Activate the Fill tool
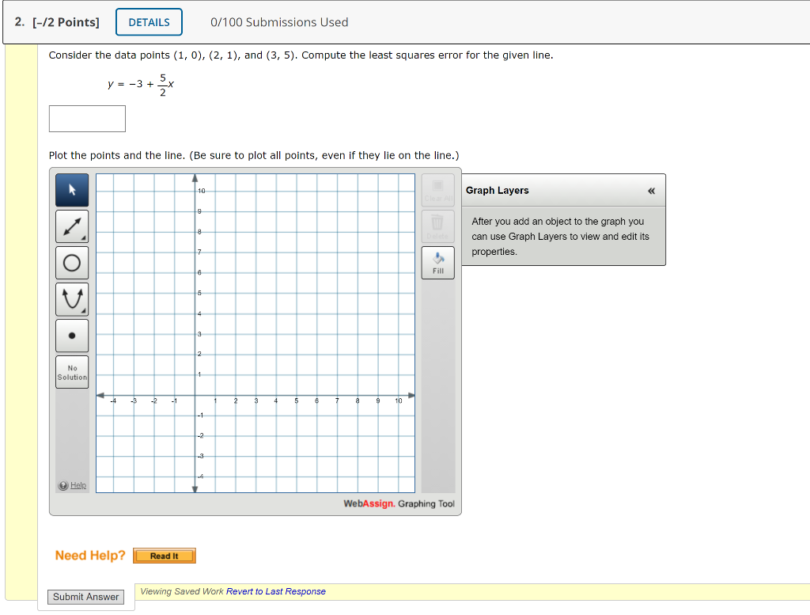Screen dimensions: 810x615 [x=437, y=262]
